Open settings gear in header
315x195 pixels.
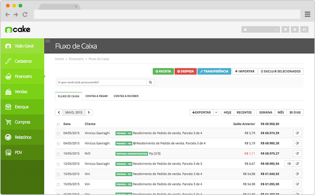[x=285, y=29]
